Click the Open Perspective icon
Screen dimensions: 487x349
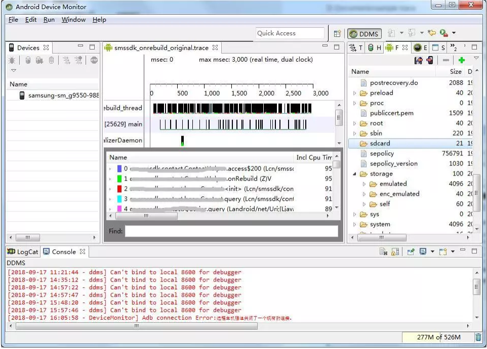point(337,33)
